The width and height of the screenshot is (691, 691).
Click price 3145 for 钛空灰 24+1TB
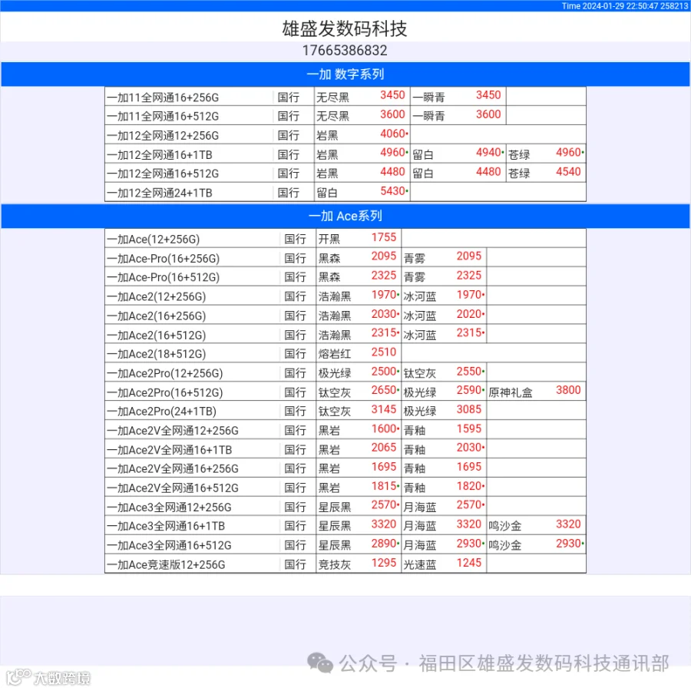[x=384, y=409]
